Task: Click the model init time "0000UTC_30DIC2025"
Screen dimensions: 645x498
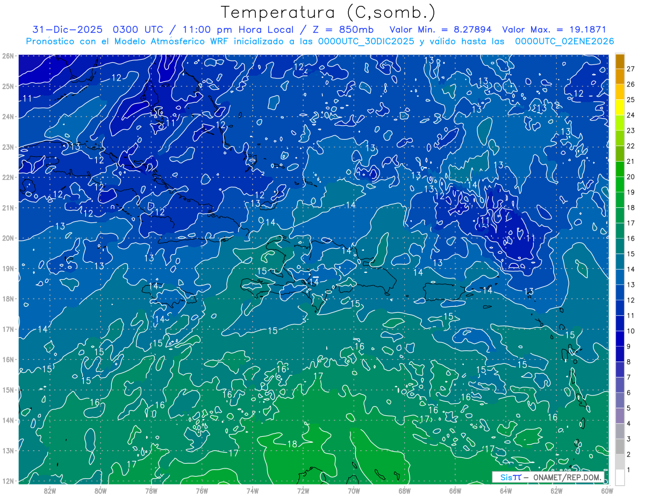Action: [x=367, y=41]
